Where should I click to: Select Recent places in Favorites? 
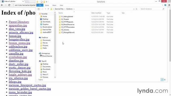point(47,27)
